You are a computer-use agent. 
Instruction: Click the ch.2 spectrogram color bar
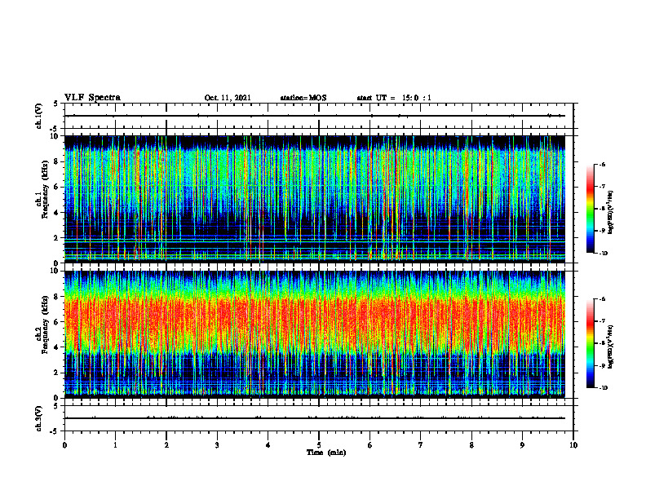(590, 343)
